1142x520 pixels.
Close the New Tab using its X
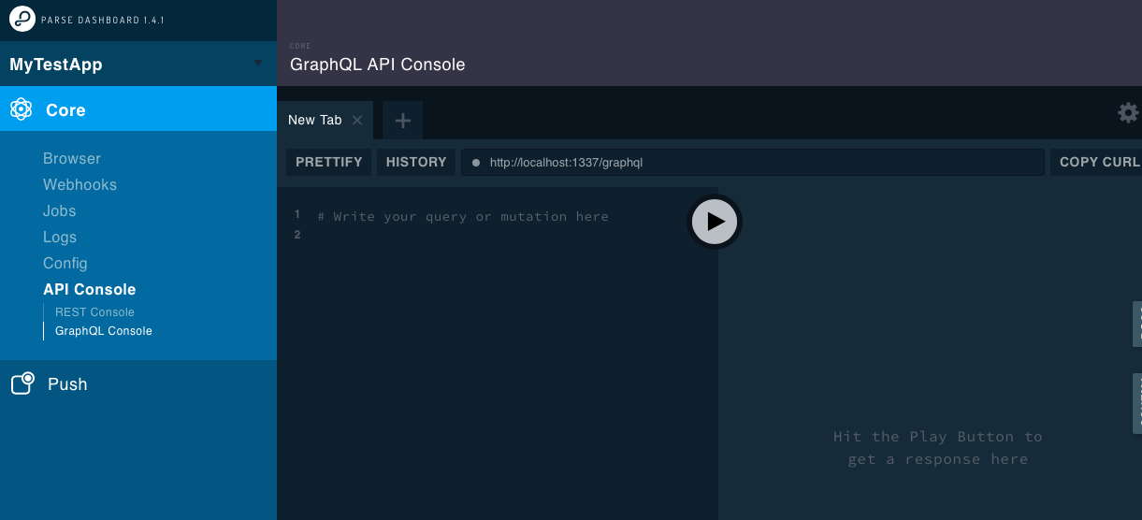coord(357,121)
